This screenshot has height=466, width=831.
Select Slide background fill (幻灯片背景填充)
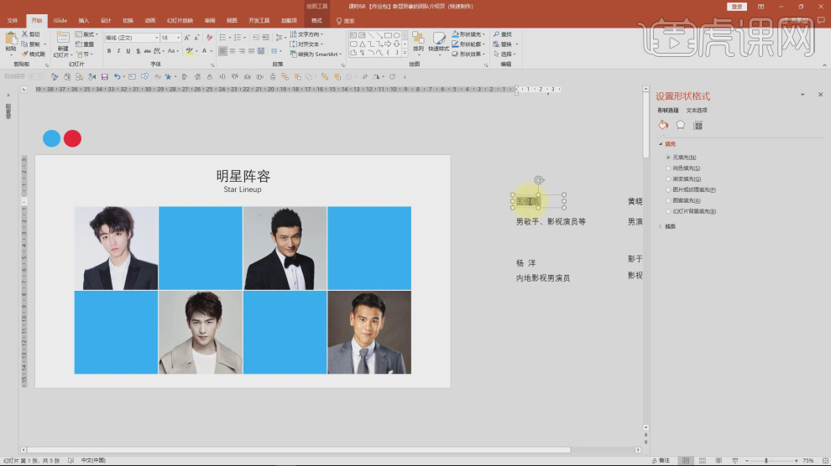click(668, 211)
